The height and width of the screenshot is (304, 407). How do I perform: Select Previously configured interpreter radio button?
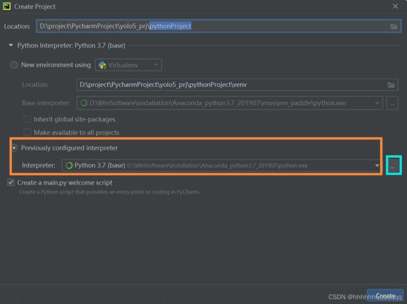tap(14, 148)
